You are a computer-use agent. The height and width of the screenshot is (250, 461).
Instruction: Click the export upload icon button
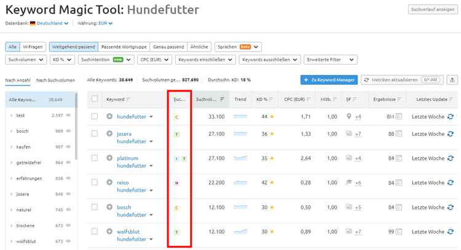[x=452, y=80]
